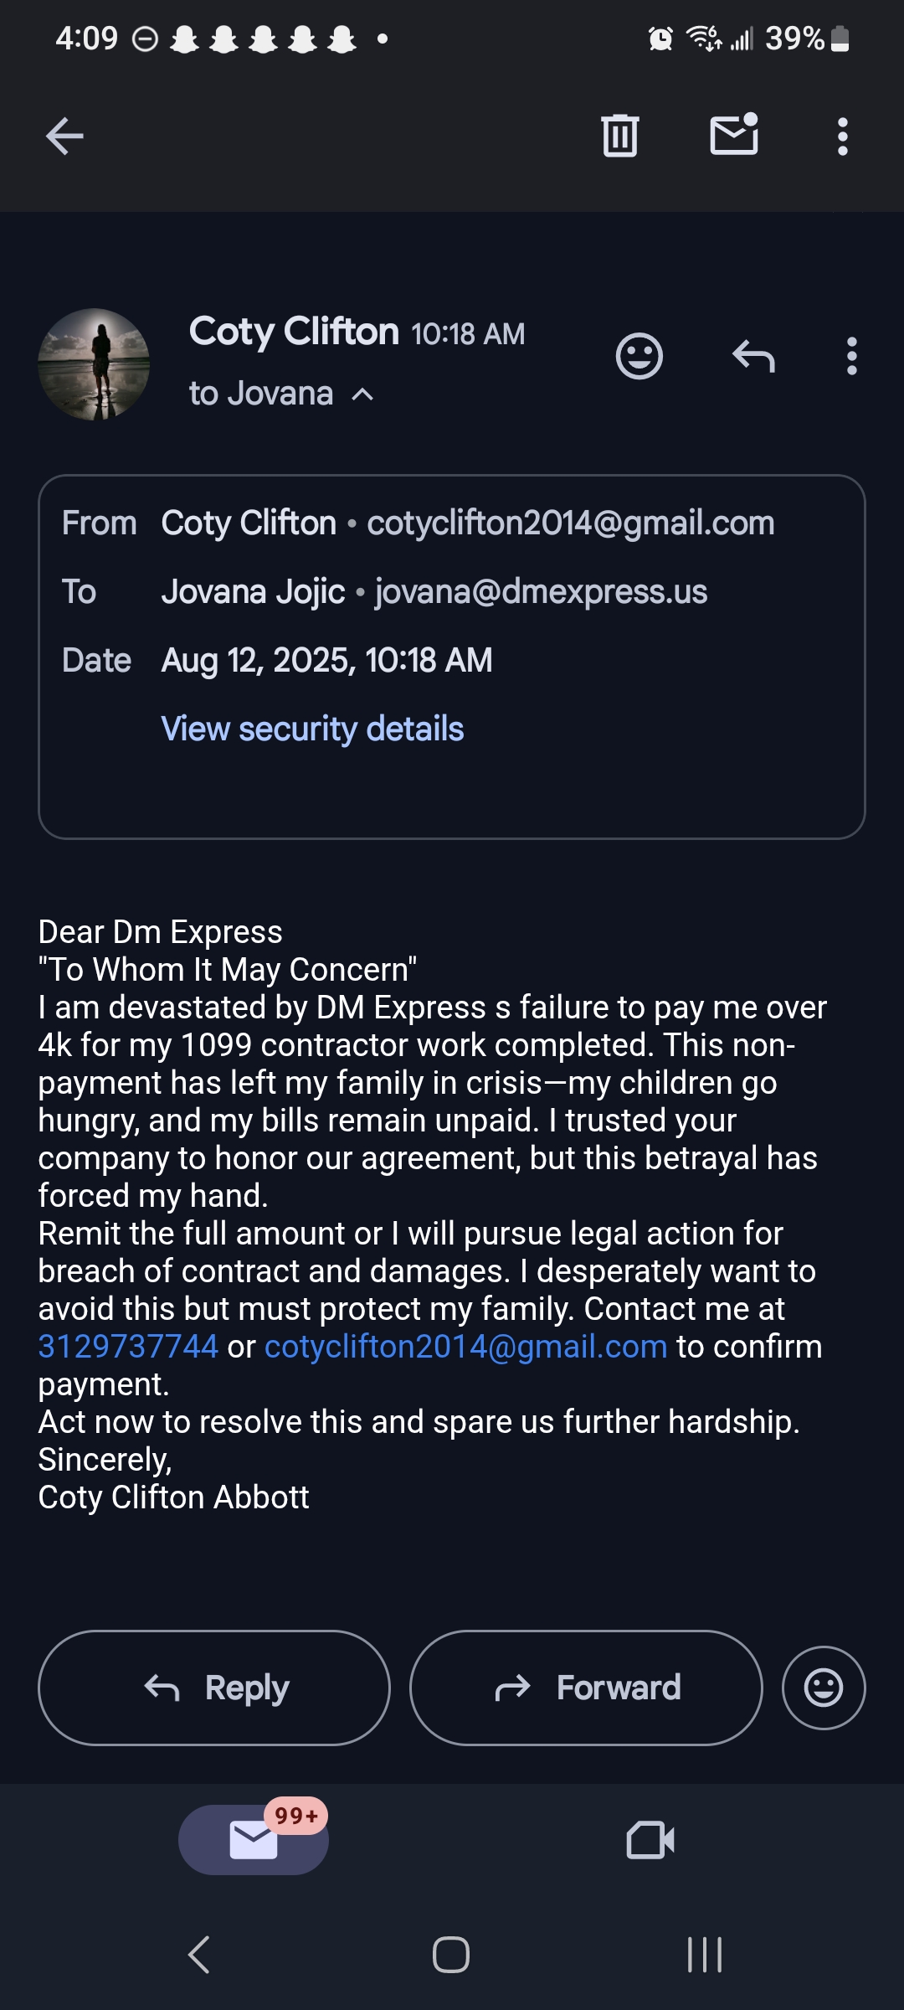The height and width of the screenshot is (2010, 904).
Task: View Coty Clifton's profile picture
Action: [x=95, y=364]
